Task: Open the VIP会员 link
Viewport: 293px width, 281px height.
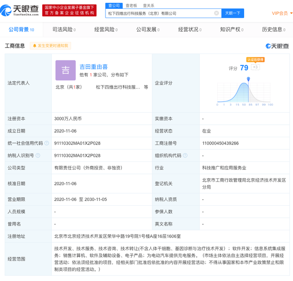Action: 280,13
